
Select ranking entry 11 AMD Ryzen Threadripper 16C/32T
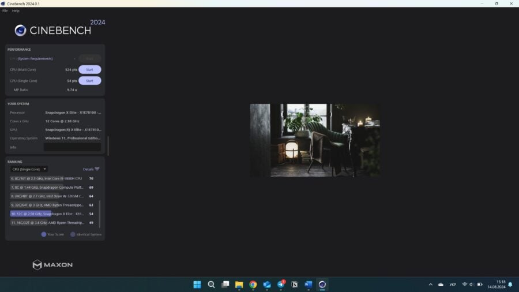point(52,223)
